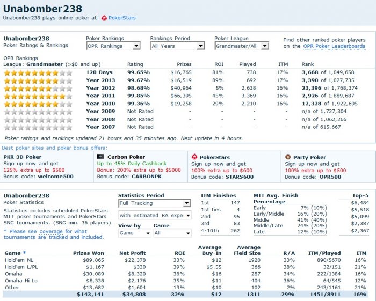Click the 125% extra up to $500 offer

tap(34, 170)
